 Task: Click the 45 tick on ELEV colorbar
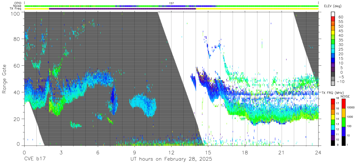[340, 31]
